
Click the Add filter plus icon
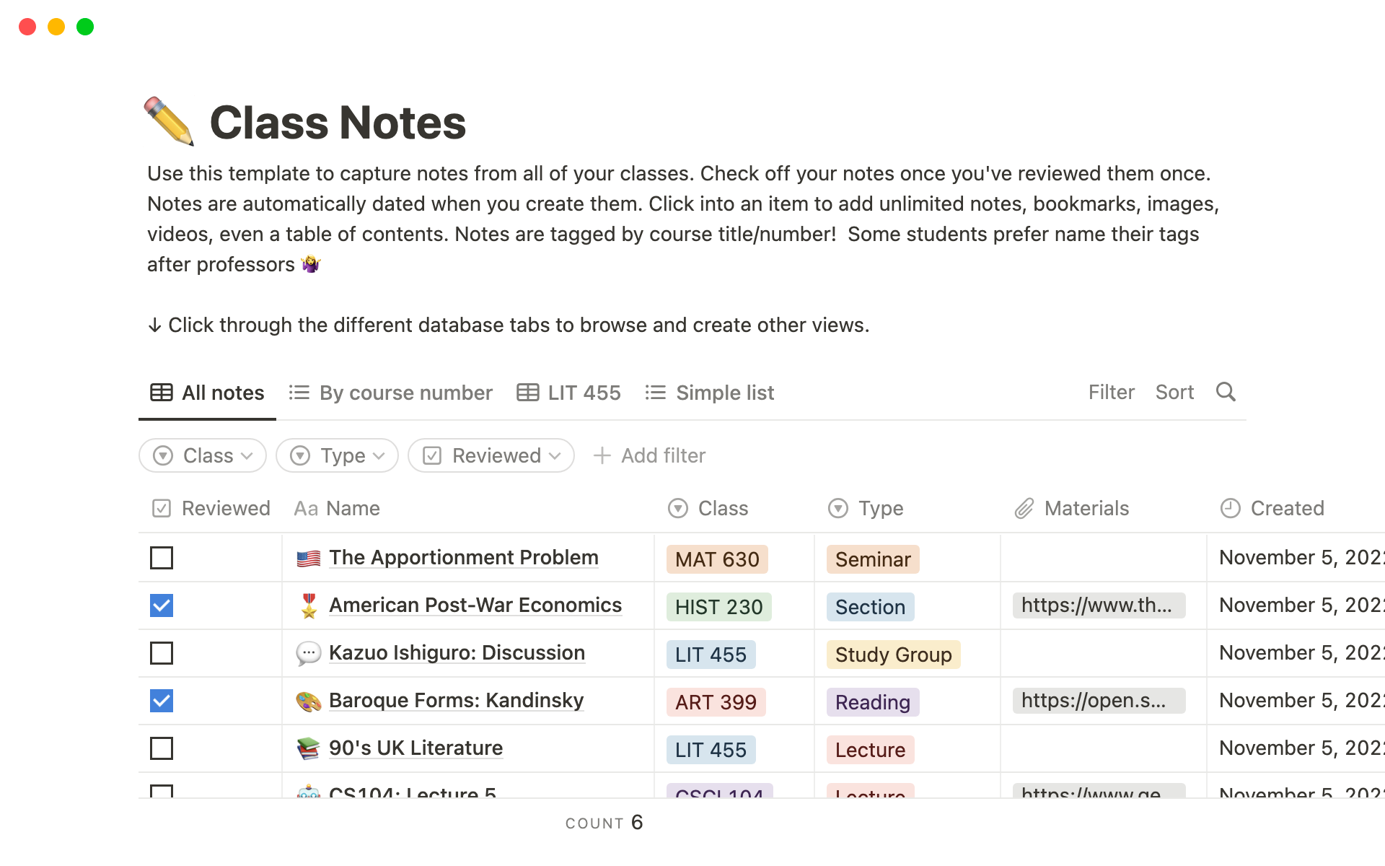click(602, 456)
